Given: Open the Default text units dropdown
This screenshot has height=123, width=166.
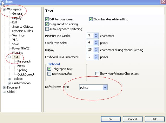Looking at the screenshot, I should click(105, 87).
